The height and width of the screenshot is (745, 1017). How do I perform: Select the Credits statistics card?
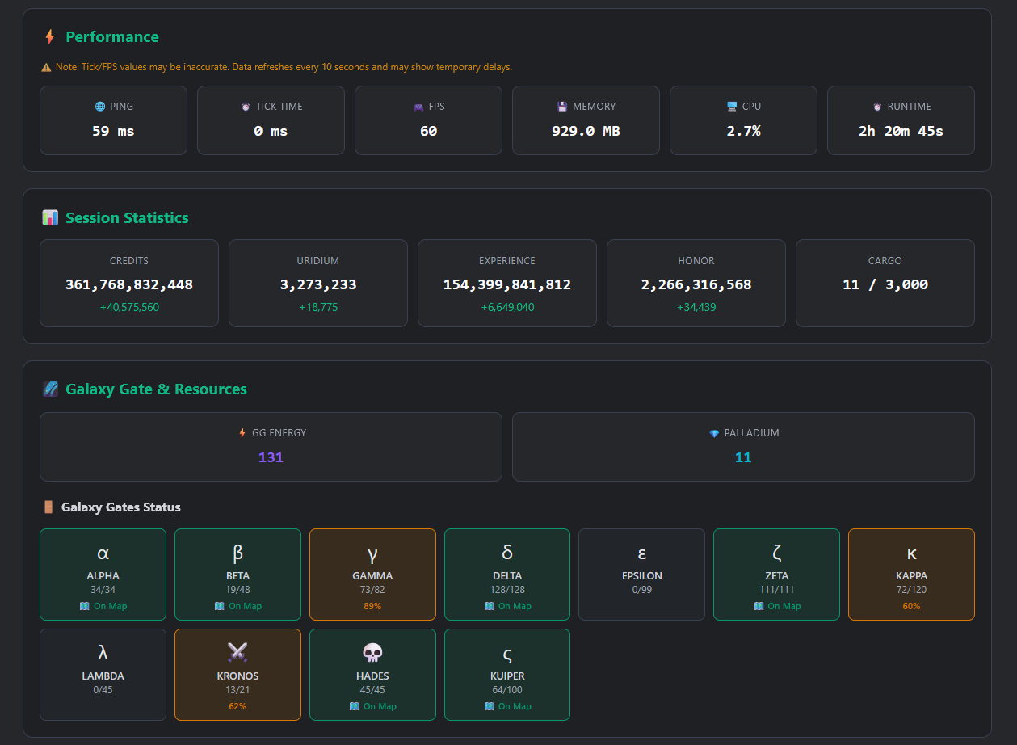tap(129, 283)
